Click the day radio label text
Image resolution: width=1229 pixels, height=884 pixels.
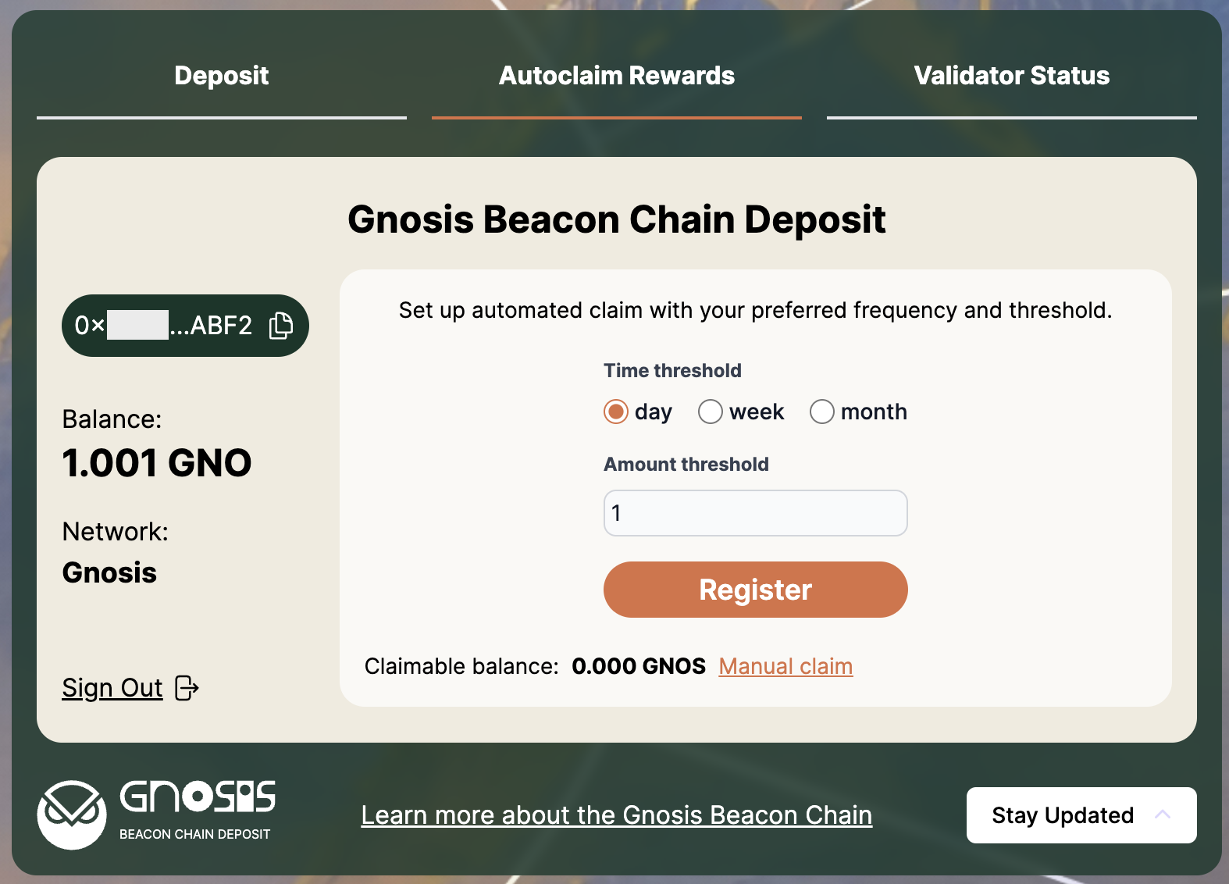(x=654, y=412)
